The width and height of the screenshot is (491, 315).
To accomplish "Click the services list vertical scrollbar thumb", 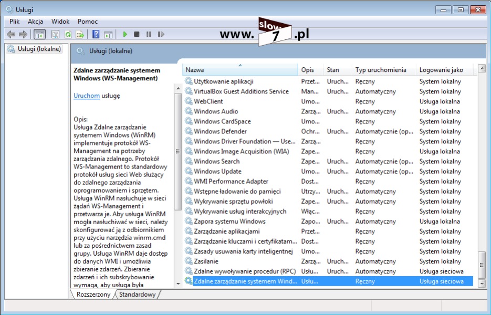I will point(482,265).
